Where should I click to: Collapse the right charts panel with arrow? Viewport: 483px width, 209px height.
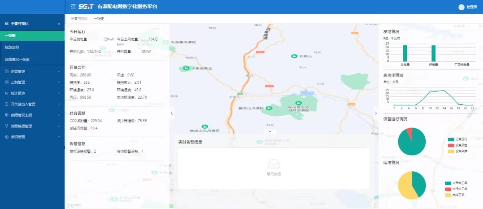point(376,113)
